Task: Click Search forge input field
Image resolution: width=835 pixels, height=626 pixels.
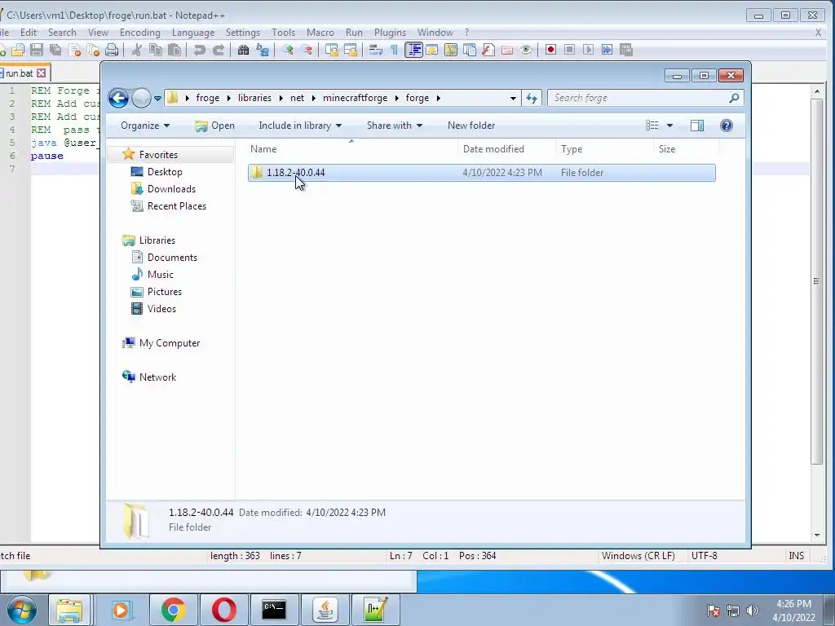Action: click(639, 98)
